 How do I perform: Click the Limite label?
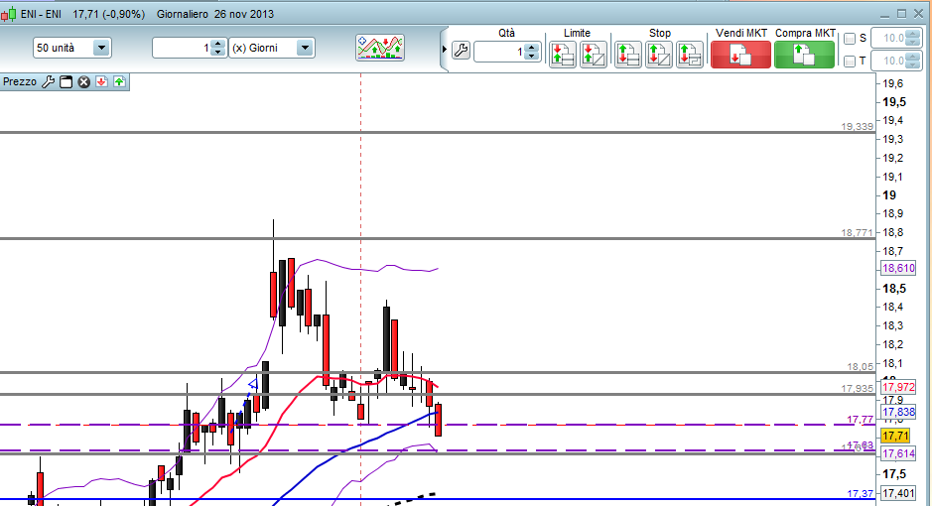click(x=577, y=34)
